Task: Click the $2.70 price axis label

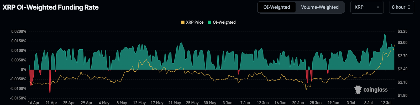Action: pyautogui.click(x=402, y=56)
